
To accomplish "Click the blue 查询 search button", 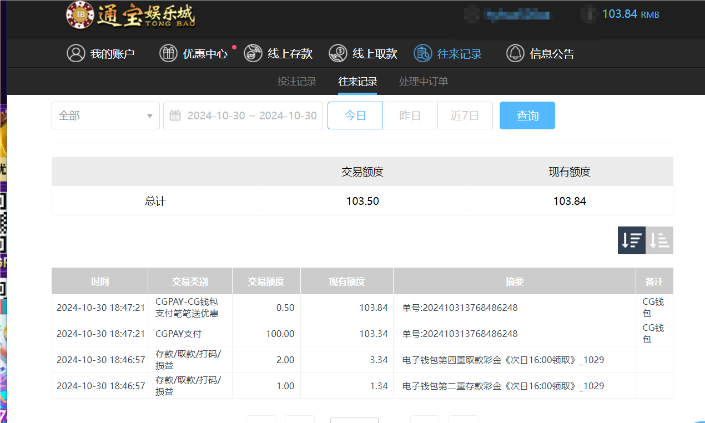I will (527, 115).
